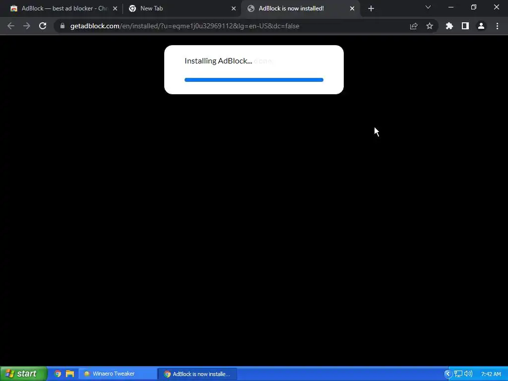The width and height of the screenshot is (508, 381).
Task: Minimize the Chrome window
Action: click(x=450, y=7)
